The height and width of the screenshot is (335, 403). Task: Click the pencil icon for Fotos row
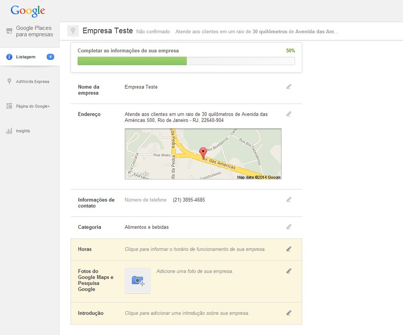[x=289, y=271]
